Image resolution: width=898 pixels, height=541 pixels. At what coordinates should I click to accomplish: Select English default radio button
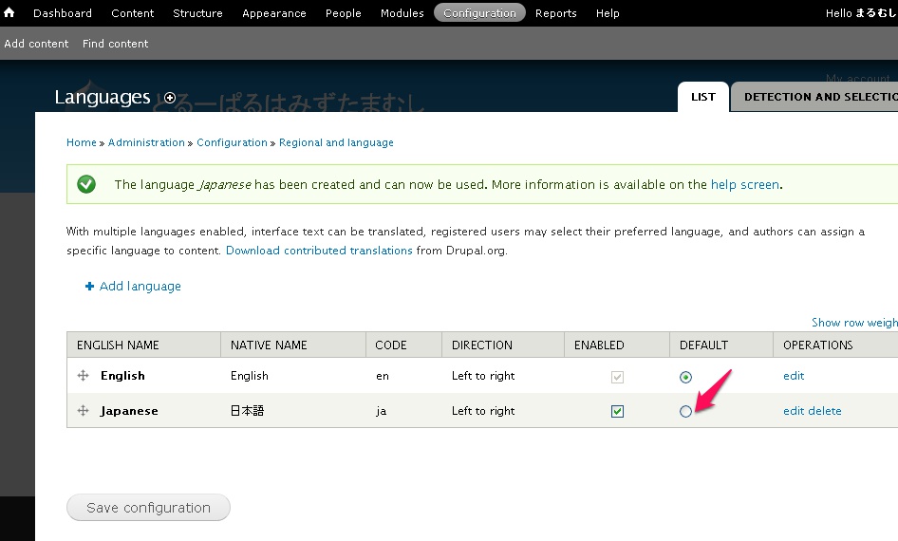[685, 377]
